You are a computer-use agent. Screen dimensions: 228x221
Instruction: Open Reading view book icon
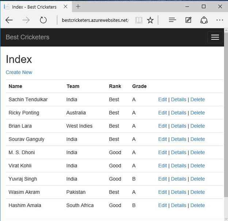pos(138,20)
